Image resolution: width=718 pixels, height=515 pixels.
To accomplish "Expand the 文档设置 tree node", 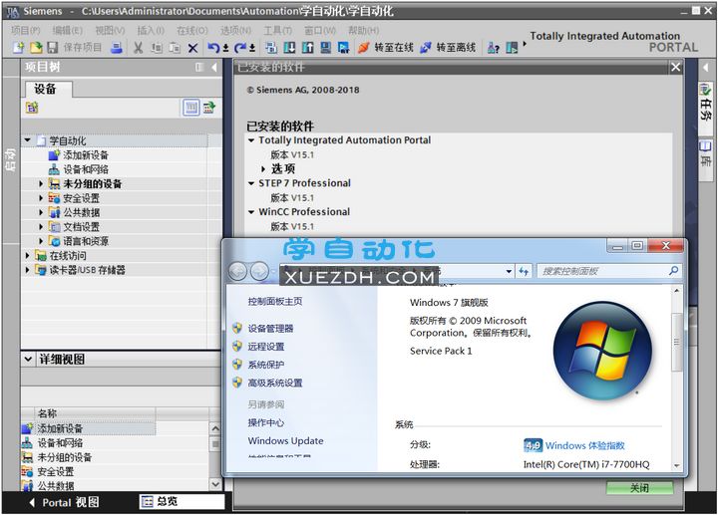I will click(41, 226).
